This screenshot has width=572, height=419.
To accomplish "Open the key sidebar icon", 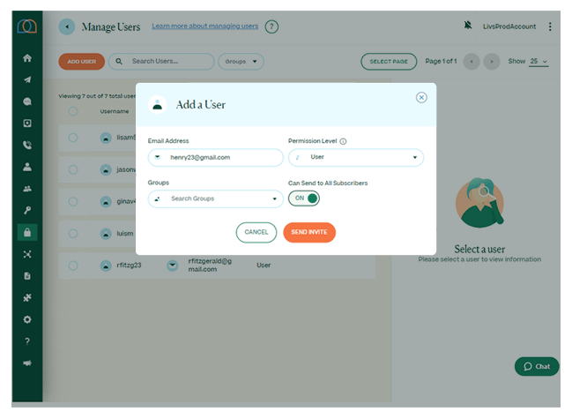I will (27, 211).
